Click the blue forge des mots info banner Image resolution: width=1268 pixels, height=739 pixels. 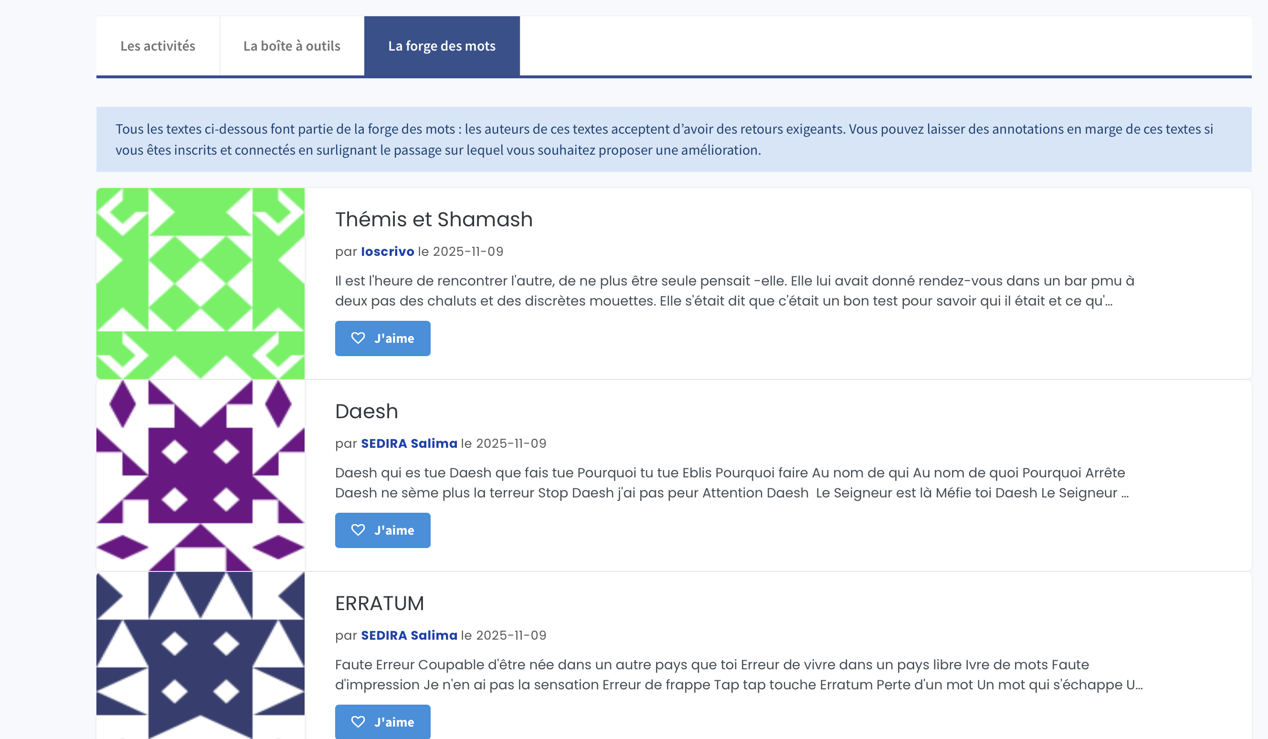click(x=673, y=139)
